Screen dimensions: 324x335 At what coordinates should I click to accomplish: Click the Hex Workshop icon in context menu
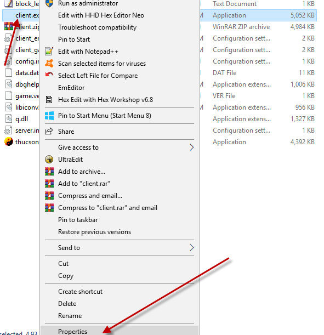point(49,99)
